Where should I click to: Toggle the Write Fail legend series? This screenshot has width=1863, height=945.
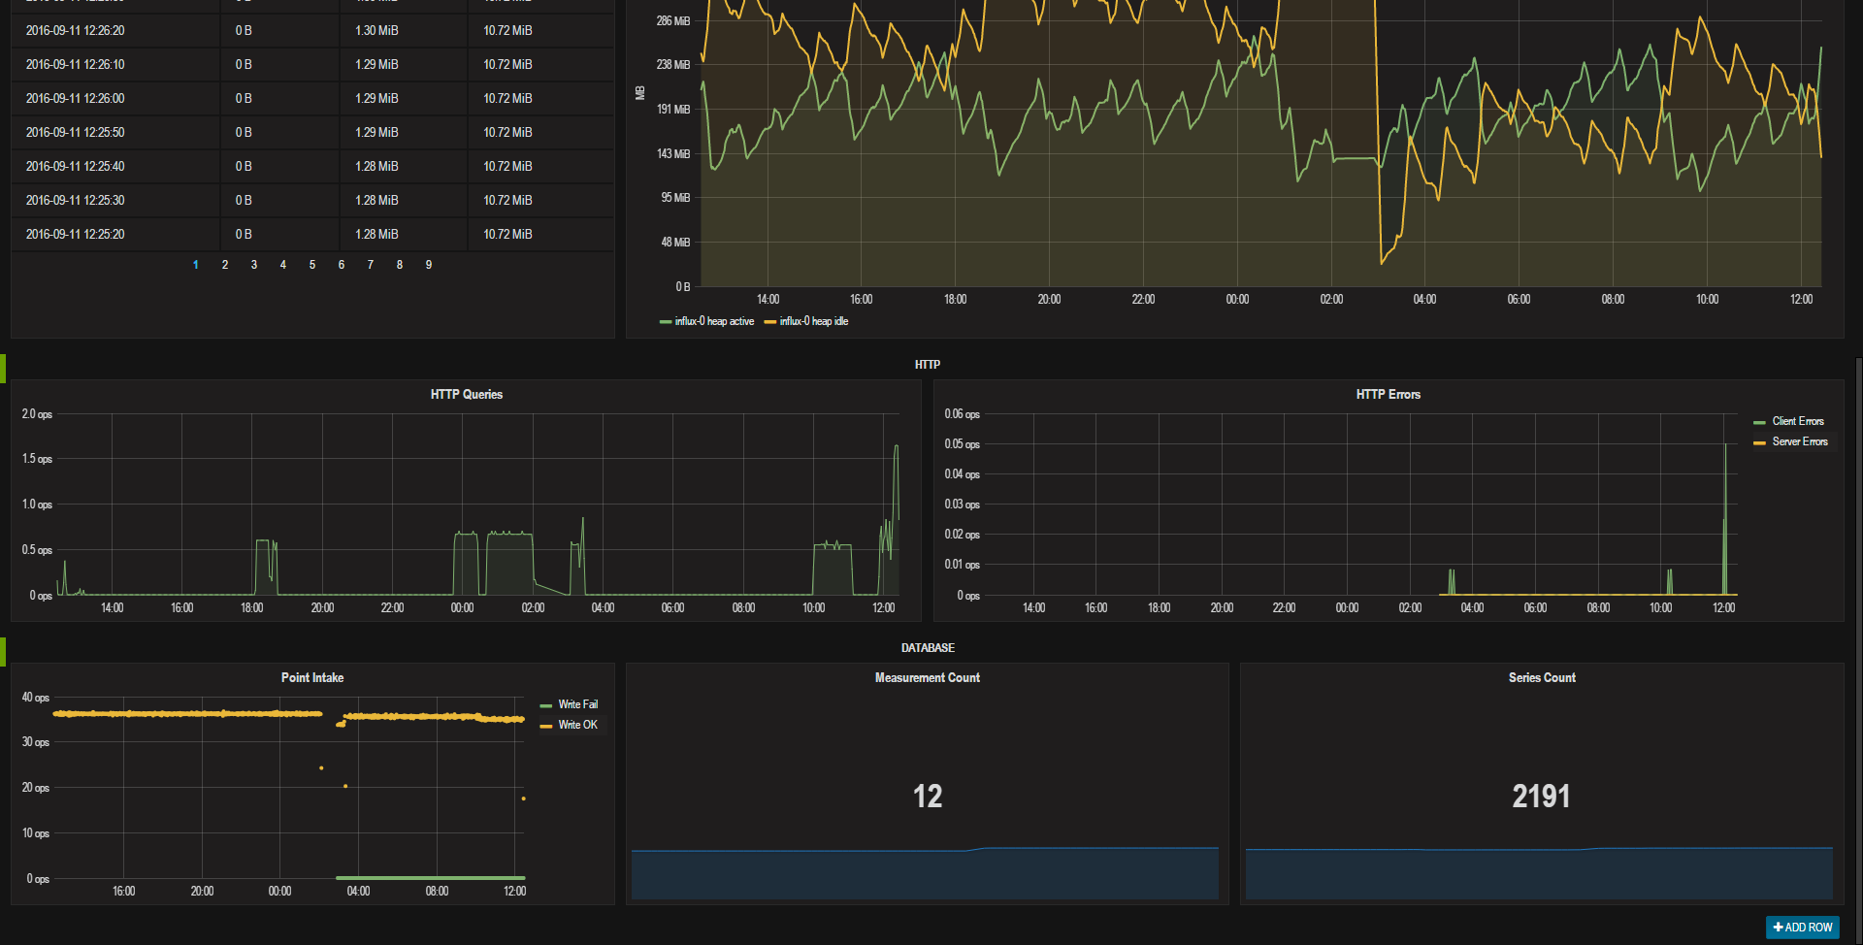coord(578,704)
